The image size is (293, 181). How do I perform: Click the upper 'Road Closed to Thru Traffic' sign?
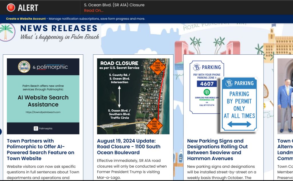158,67
